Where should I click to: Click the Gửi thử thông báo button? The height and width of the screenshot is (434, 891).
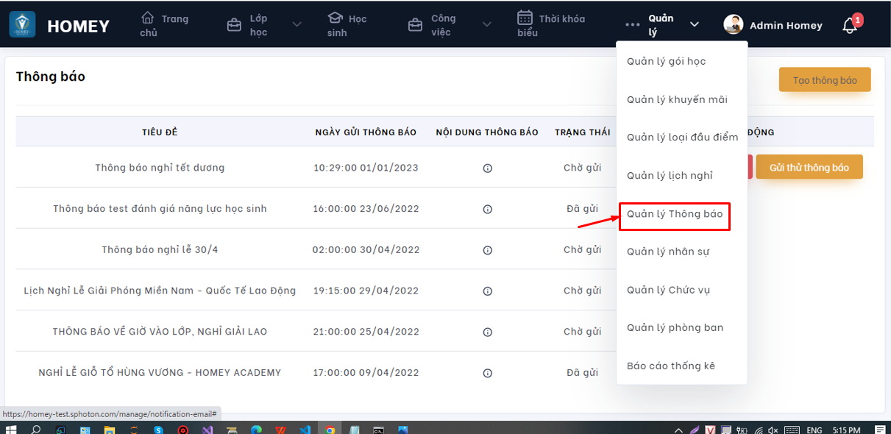coord(809,167)
